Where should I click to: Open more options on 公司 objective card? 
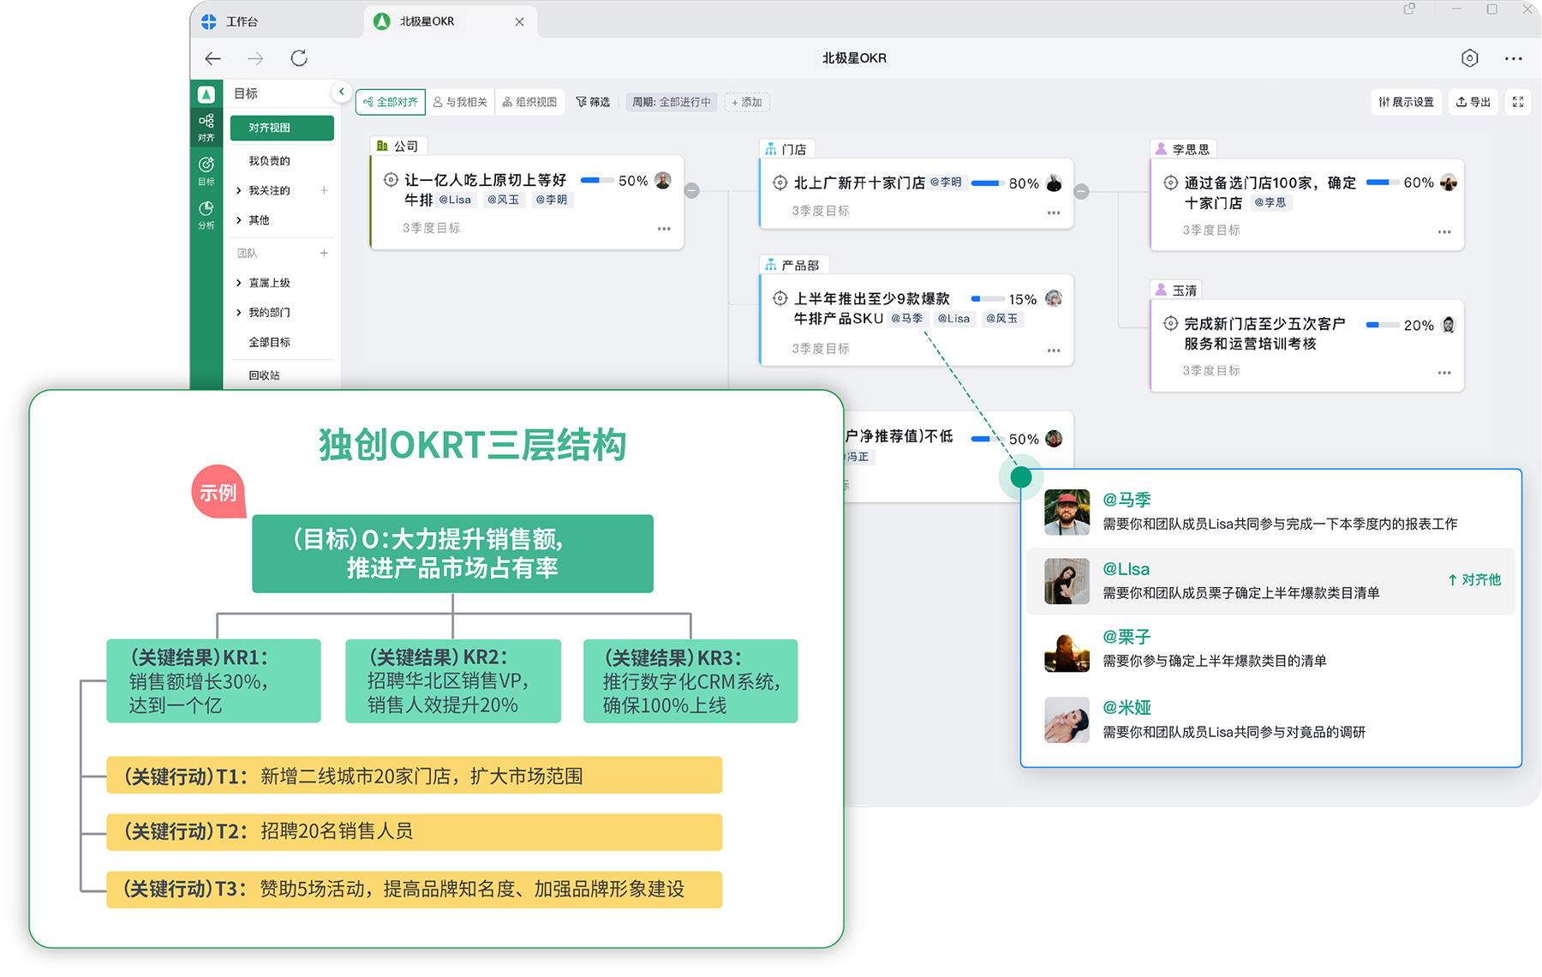click(664, 229)
